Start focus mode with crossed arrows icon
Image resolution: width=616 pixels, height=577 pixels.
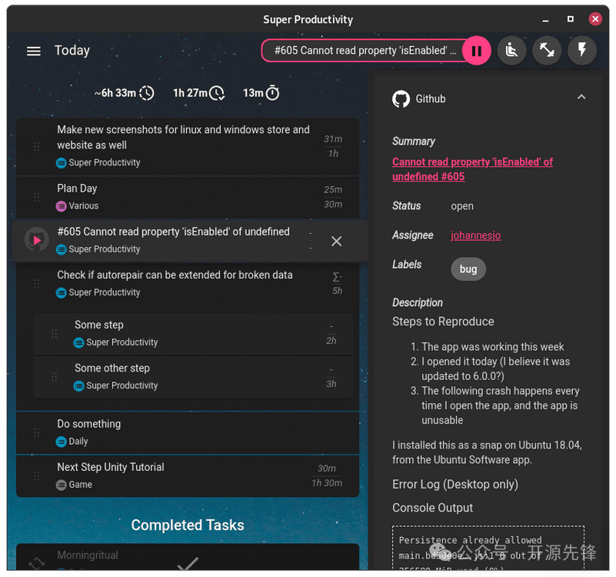(547, 51)
